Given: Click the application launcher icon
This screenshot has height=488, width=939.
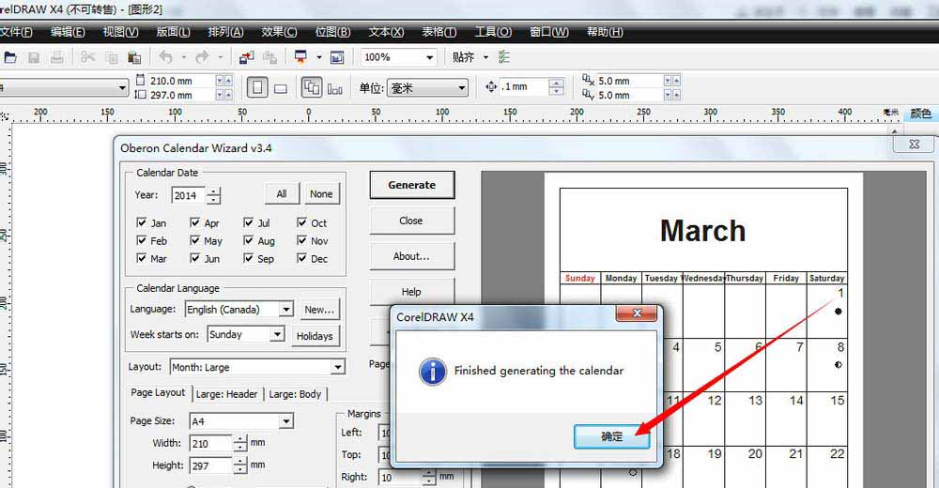Looking at the screenshot, I should (300, 57).
